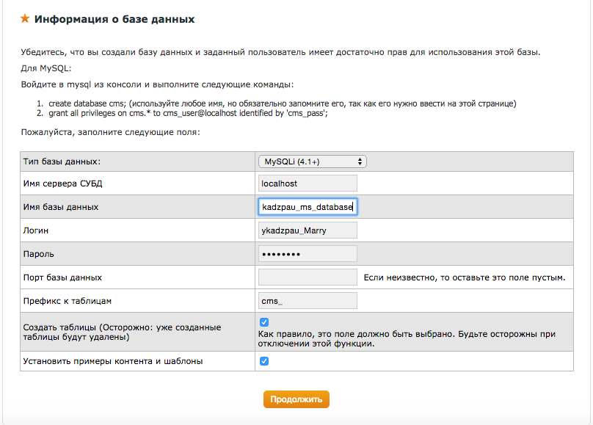Screen dimensions: 593x425
Task: Click the localhost server name field
Action: 308,184
